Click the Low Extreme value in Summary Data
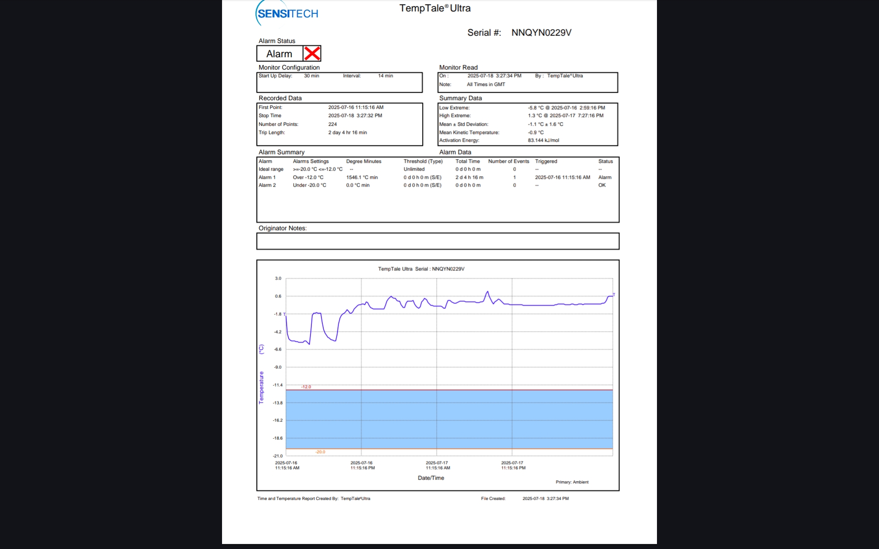Image resolution: width=879 pixels, height=549 pixels. point(566,108)
